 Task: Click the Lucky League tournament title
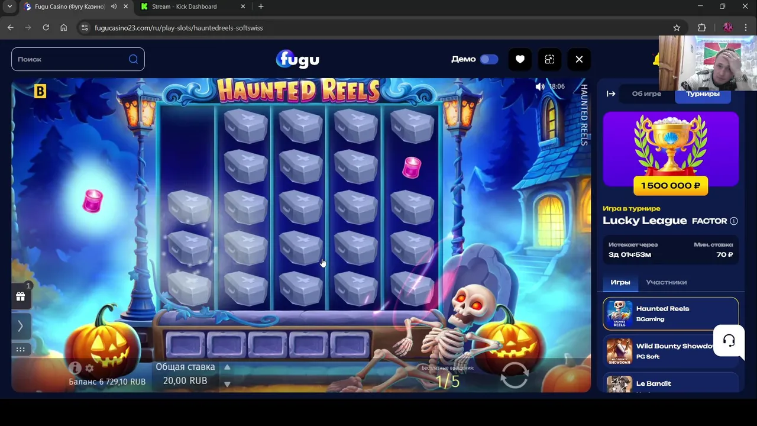coord(645,221)
